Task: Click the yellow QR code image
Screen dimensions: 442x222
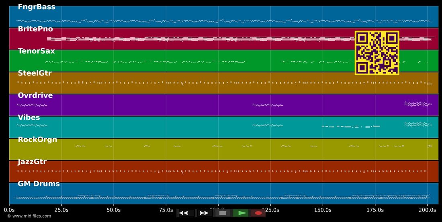Action: click(x=377, y=53)
